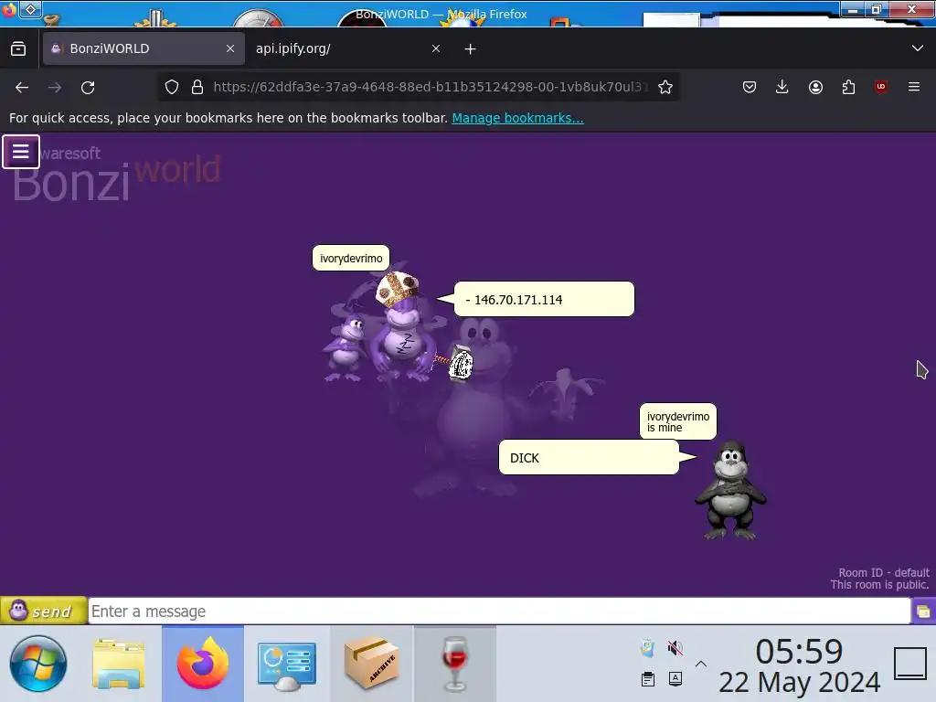
Task: Go back with the back arrow
Action: click(x=22, y=88)
